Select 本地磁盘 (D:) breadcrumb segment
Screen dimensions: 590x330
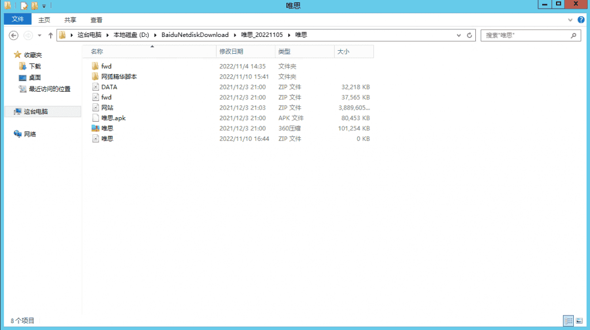click(x=131, y=35)
